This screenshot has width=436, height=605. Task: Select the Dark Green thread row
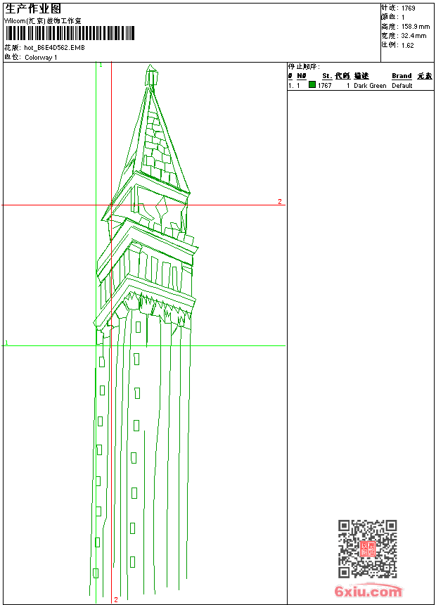tap(360, 86)
